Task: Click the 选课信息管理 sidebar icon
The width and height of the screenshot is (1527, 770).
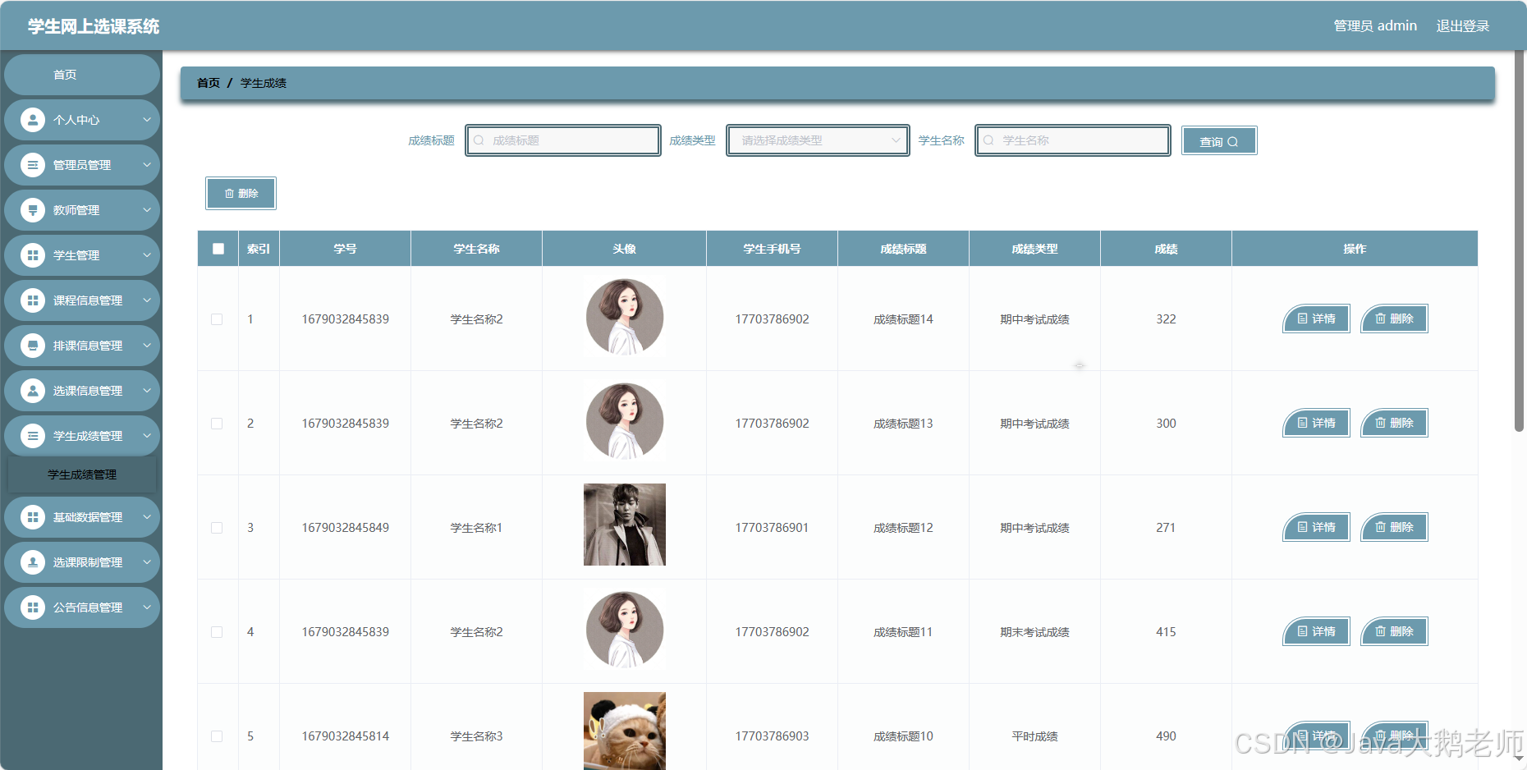Action: [x=33, y=391]
